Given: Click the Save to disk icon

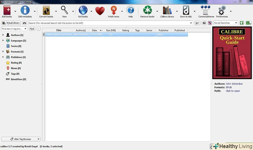Looking at the screenshot, I should (186, 10).
